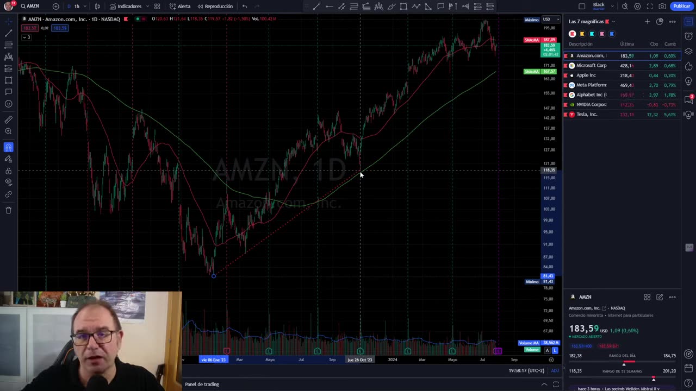Open the timezone clock 19:58:17 (UTC+2)
The height and width of the screenshot is (391, 696).
tap(526, 370)
